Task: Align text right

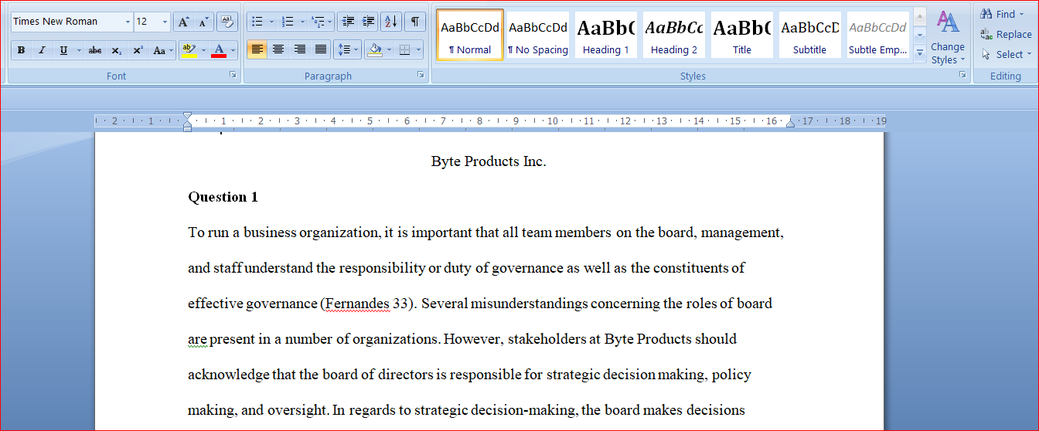Action: click(x=299, y=50)
